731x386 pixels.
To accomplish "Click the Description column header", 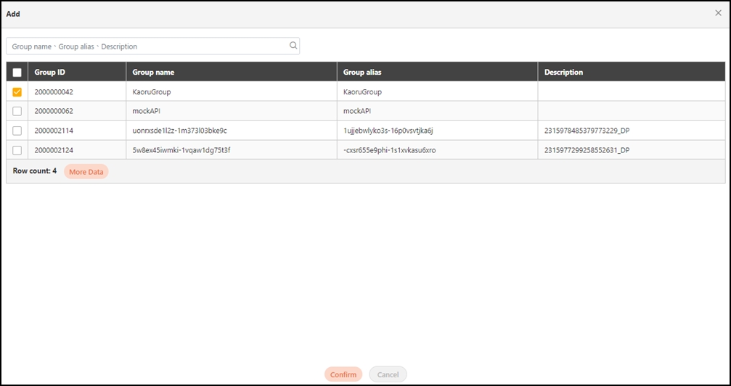I will pos(563,73).
